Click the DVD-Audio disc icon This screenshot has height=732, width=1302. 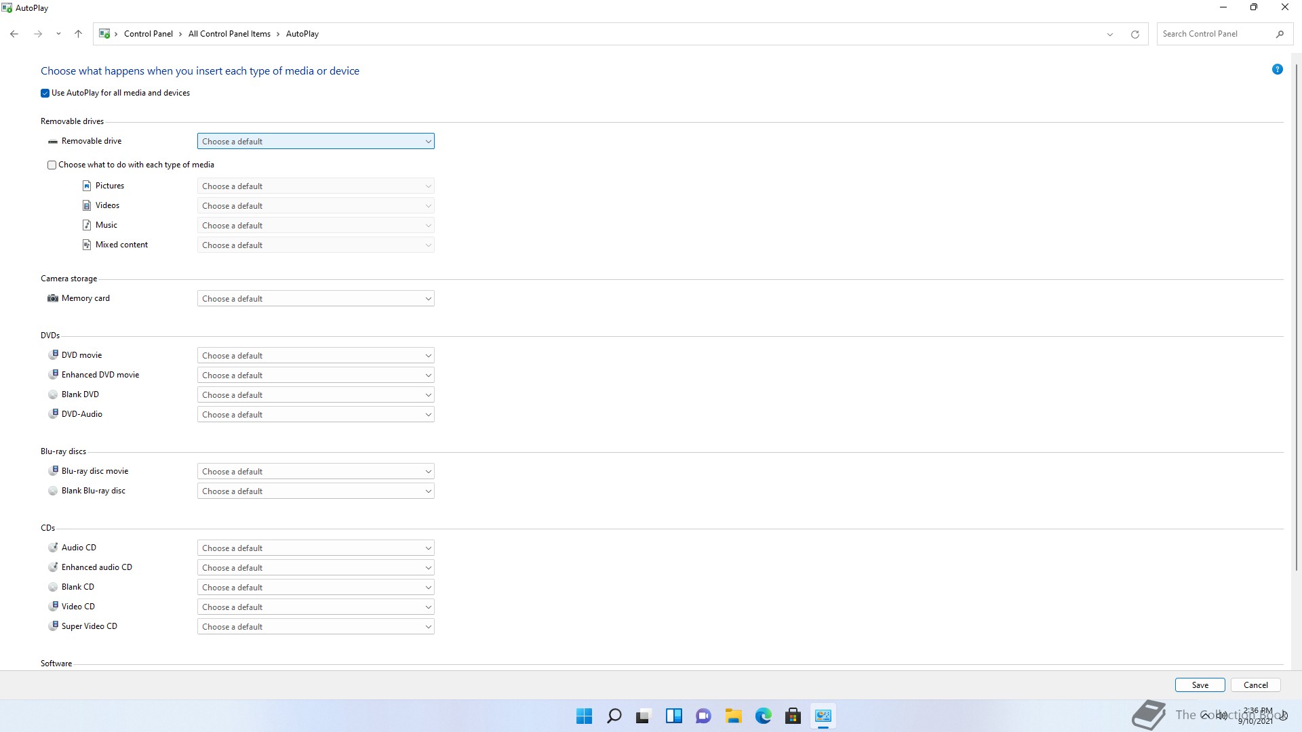[53, 414]
